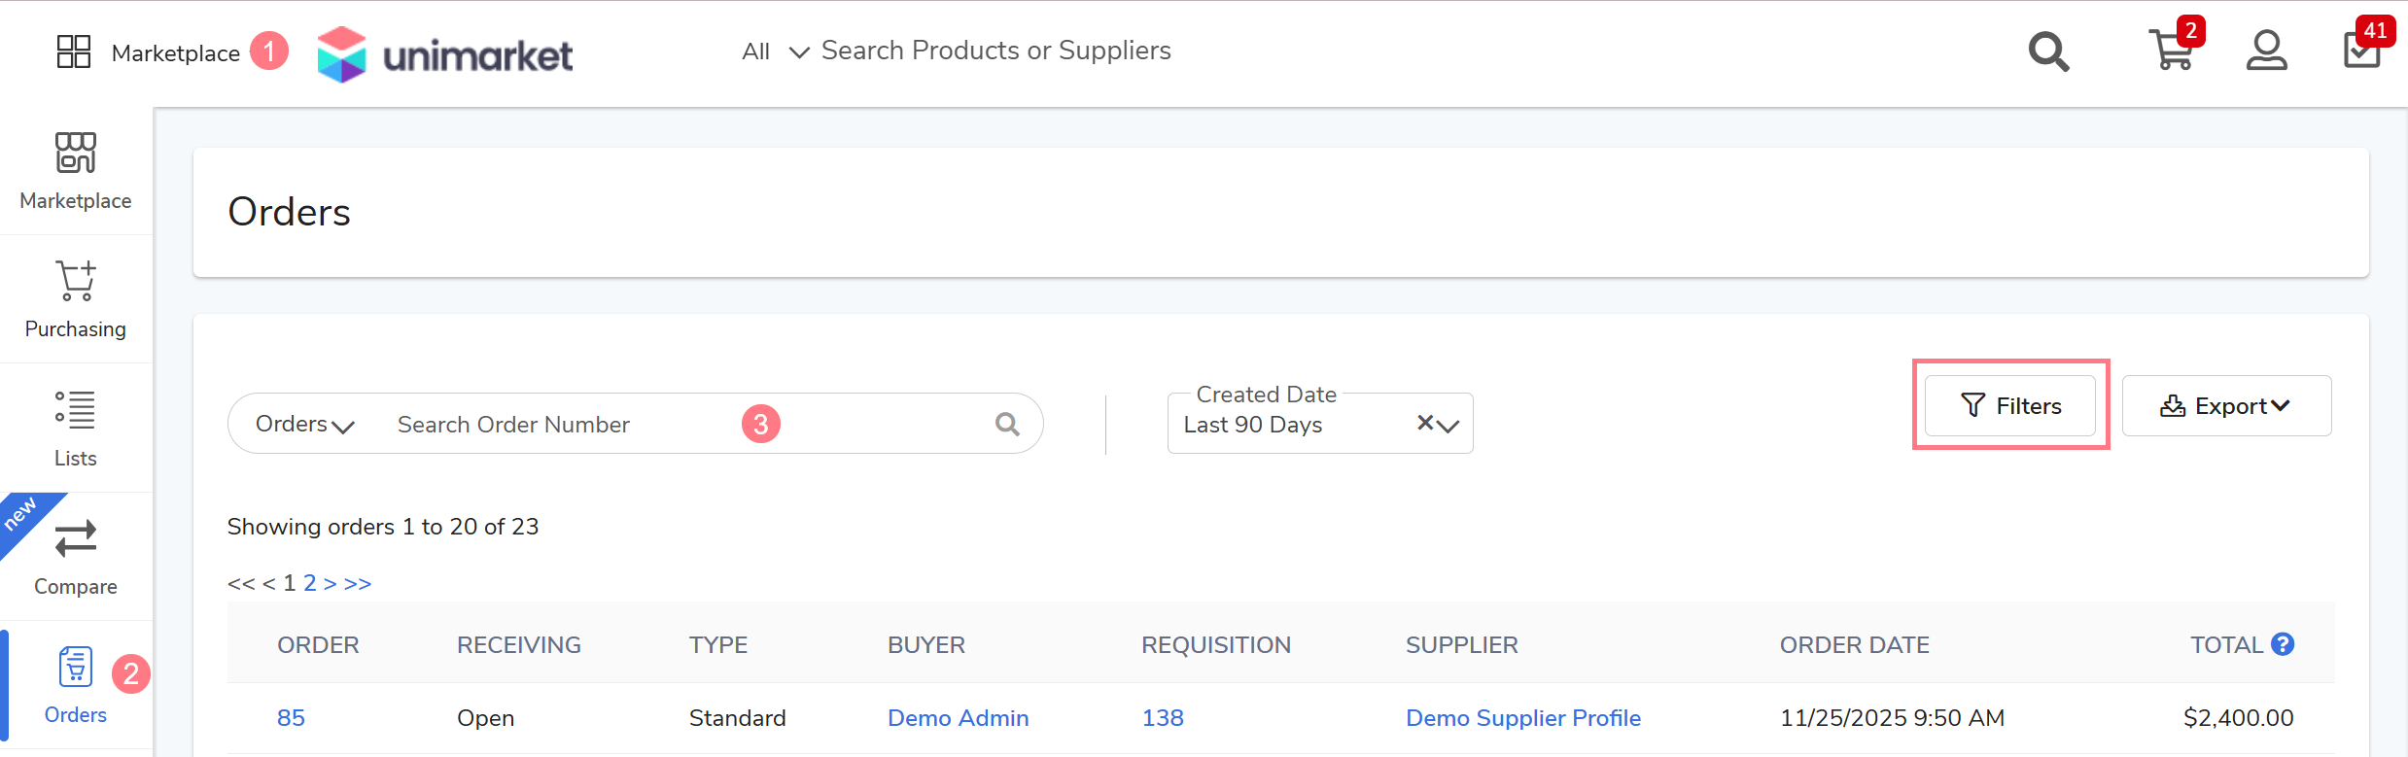Open the shopping cart icon
Viewport: 2408px width, 757px height.
coord(2171,51)
